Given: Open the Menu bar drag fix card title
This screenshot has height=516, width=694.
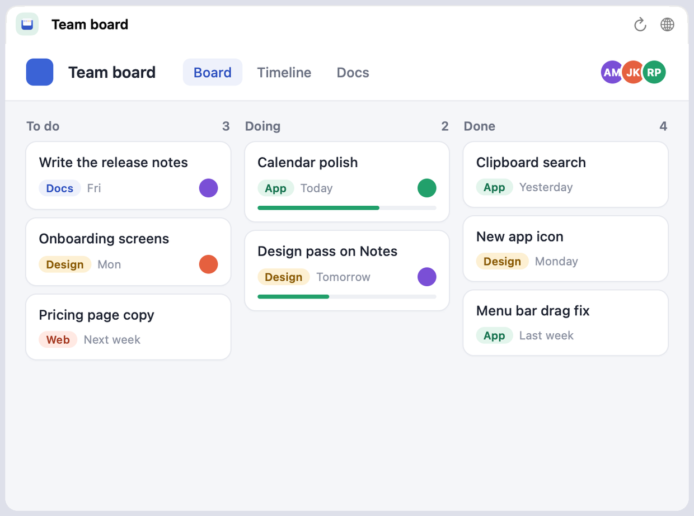Looking at the screenshot, I should (533, 310).
